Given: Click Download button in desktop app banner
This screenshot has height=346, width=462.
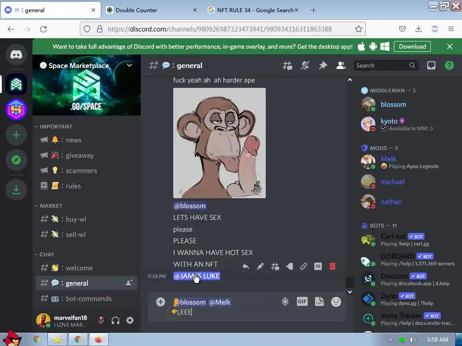Looking at the screenshot, I should click(x=412, y=46).
